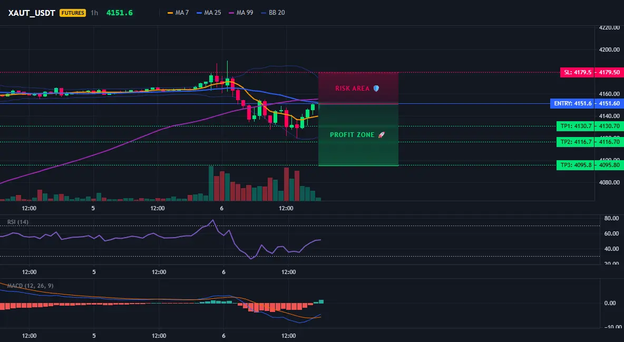This screenshot has width=624, height=342.
Task: Click the 4200.00 price axis value
Action: point(609,50)
